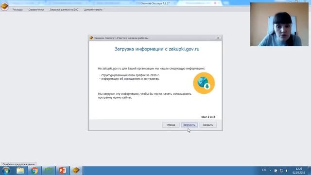Click the globe download illustration in the wizard
The image size is (311, 175).
click(x=204, y=83)
